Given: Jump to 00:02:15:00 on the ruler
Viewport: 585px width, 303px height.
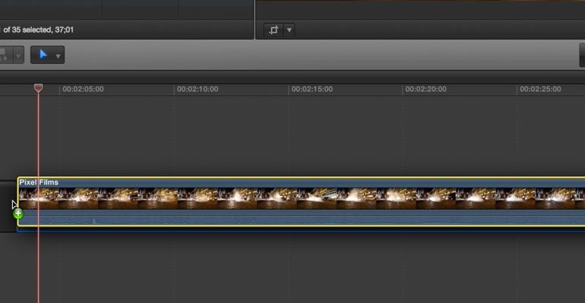Looking at the screenshot, I should (312, 89).
